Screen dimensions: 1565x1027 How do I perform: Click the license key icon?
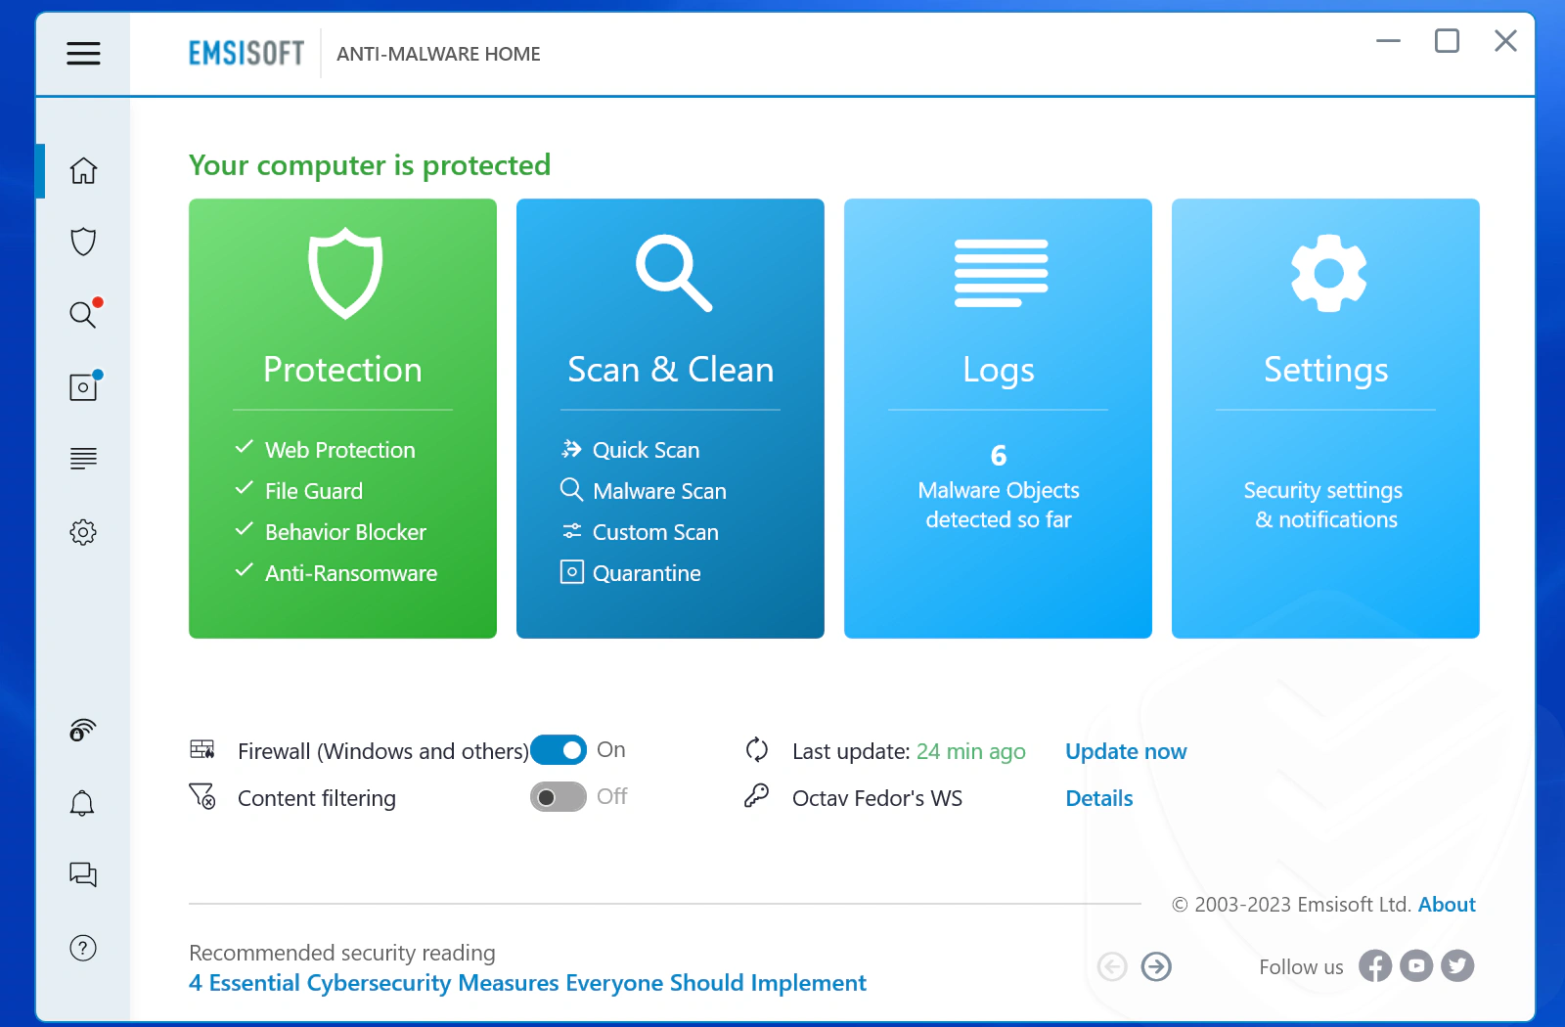click(756, 796)
